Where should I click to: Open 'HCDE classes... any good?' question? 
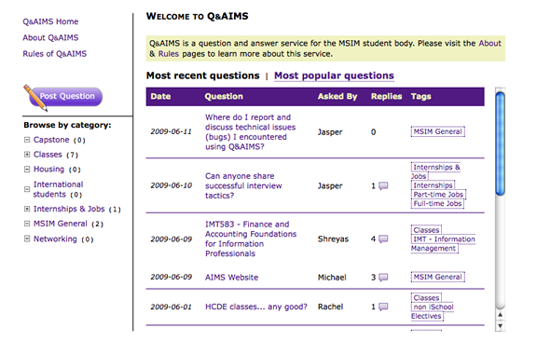[256, 307]
